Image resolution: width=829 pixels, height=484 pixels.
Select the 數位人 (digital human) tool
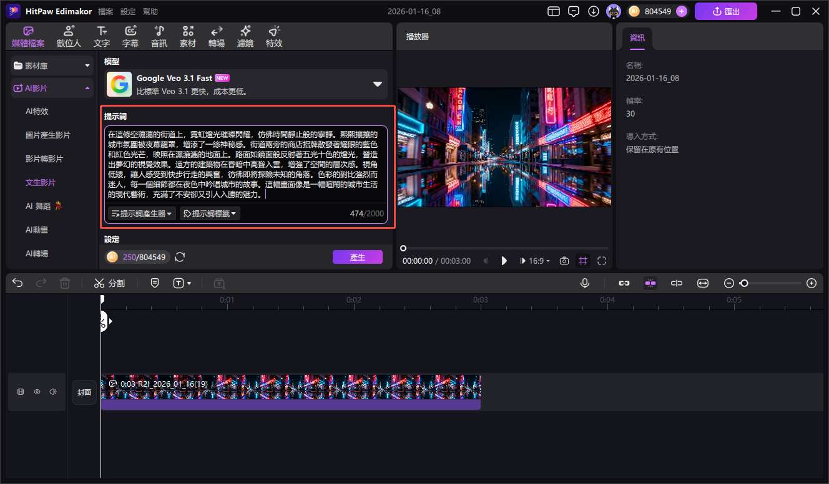click(68, 36)
